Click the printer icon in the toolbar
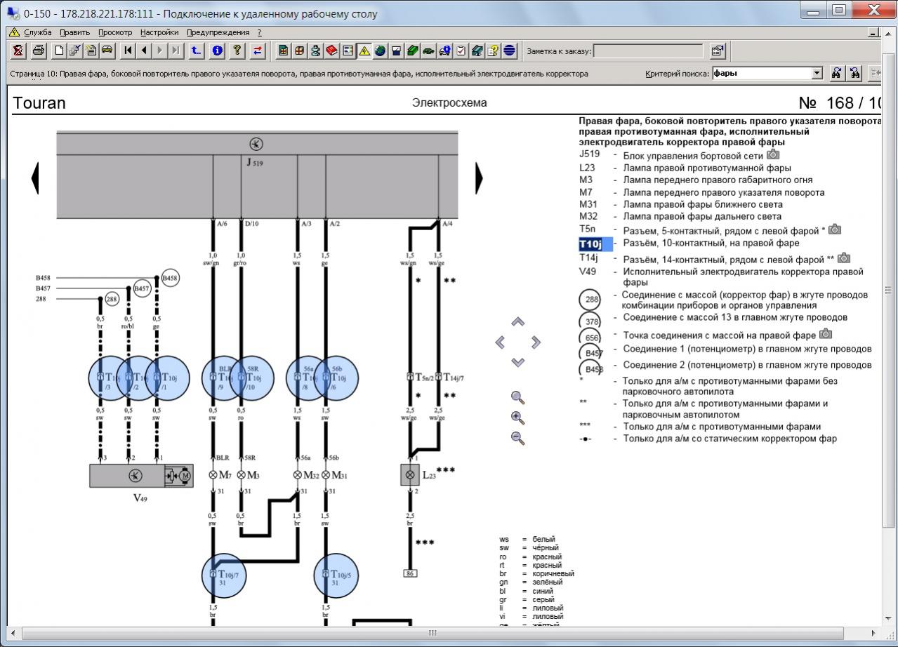This screenshot has width=898, height=647. coord(39,51)
